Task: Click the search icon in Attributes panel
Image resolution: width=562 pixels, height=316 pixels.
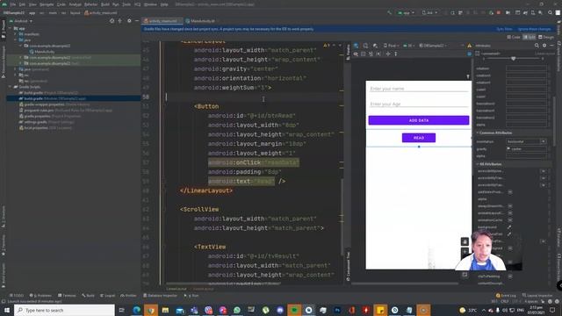Action: pyautogui.click(x=537, y=46)
